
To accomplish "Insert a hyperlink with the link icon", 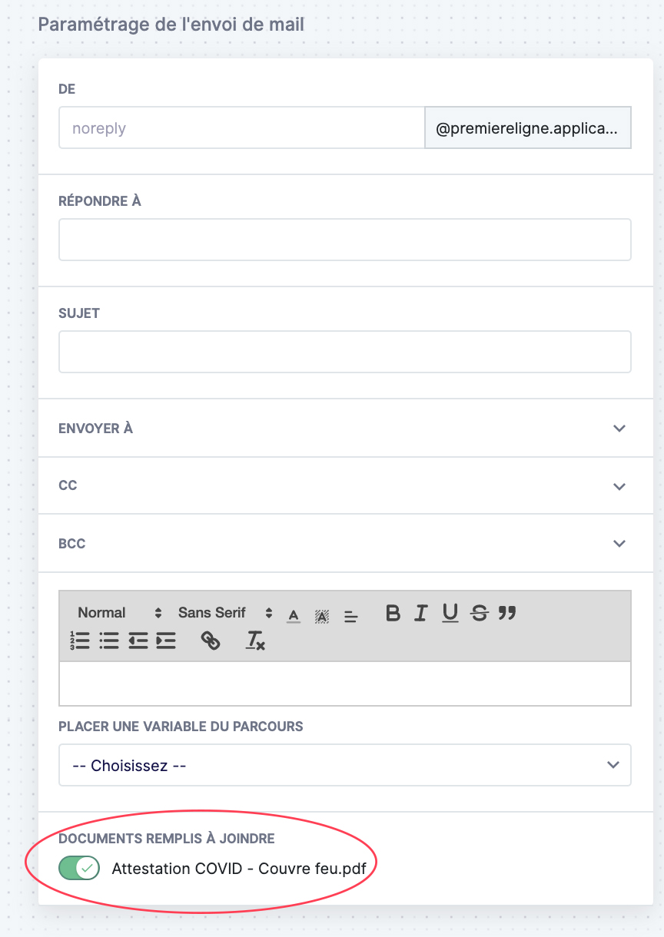I will tap(211, 641).
